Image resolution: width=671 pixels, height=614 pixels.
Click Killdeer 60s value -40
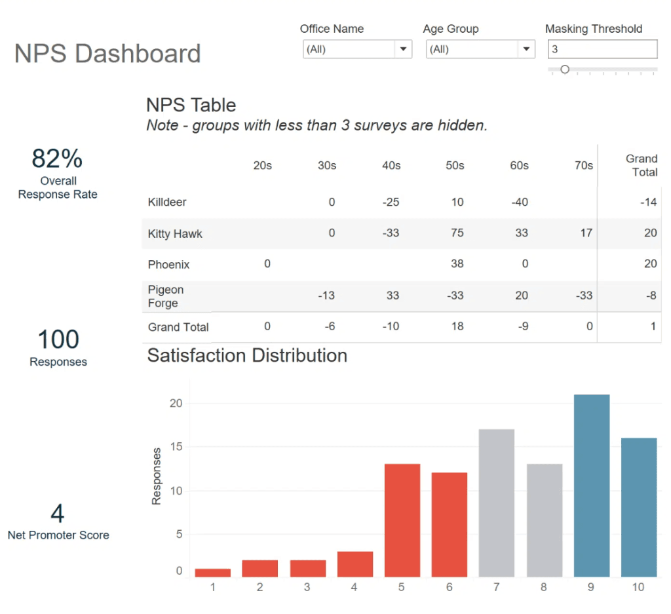(519, 202)
